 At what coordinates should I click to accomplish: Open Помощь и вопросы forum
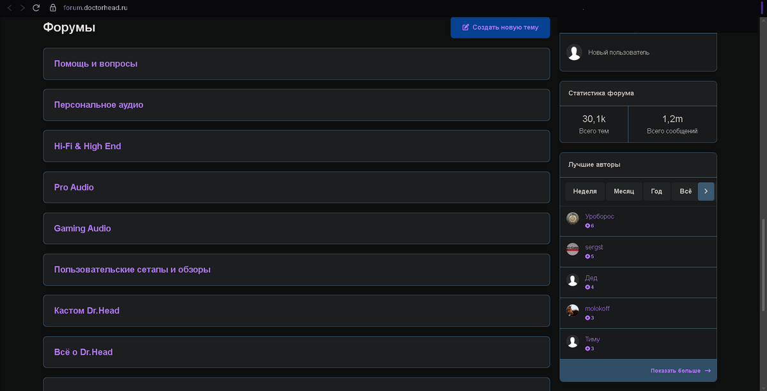click(x=96, y=64)
